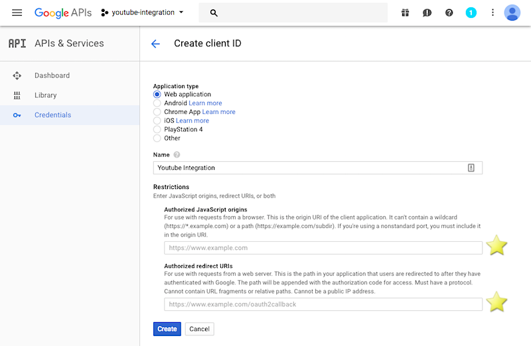Select the Other application type

click(157, 138)
